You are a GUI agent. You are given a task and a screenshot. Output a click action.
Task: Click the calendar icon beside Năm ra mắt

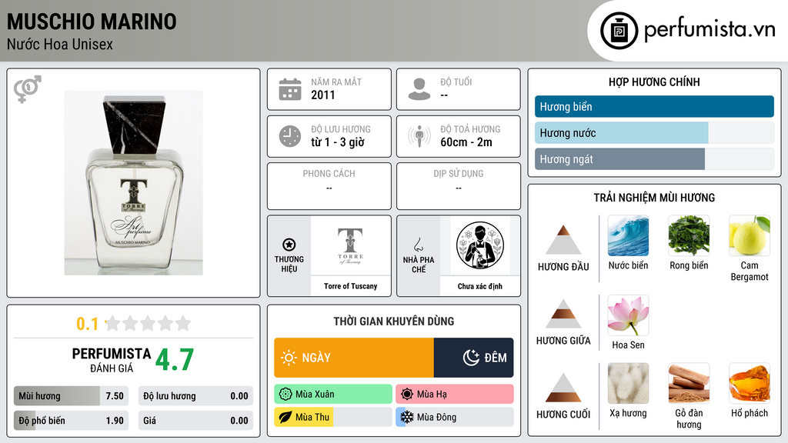290,89
